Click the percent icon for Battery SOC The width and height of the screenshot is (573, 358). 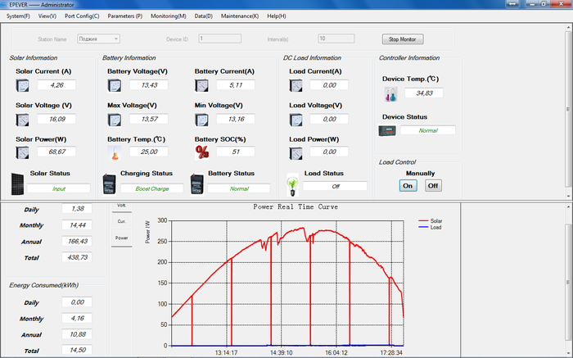click(x=201, y=152)
